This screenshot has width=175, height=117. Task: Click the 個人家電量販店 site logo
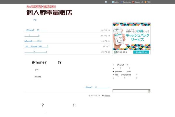tap(49, 11)
